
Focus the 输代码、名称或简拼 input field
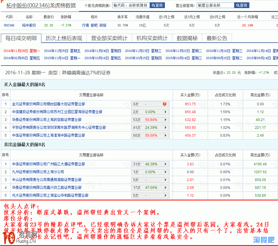click(x=131, y=5)
